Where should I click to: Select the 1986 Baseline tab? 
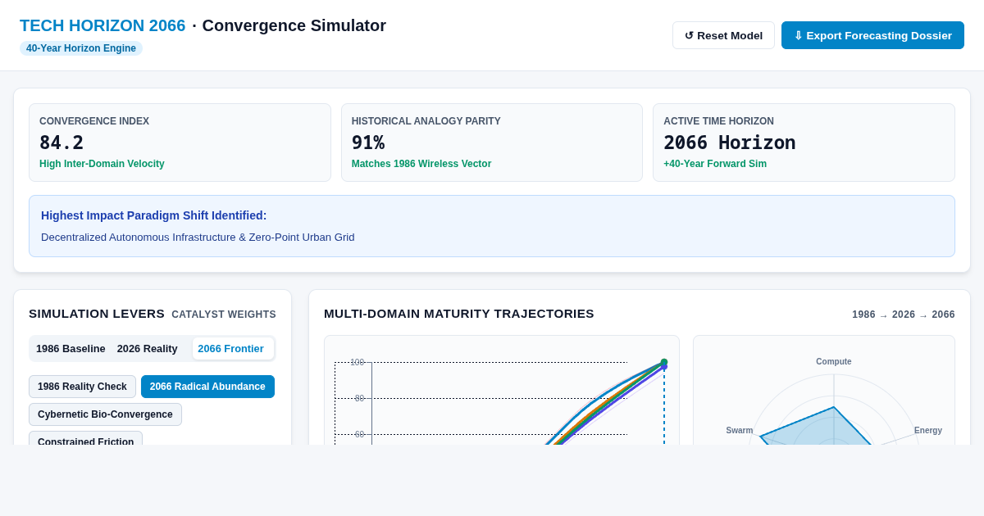(x=71, y=348)
